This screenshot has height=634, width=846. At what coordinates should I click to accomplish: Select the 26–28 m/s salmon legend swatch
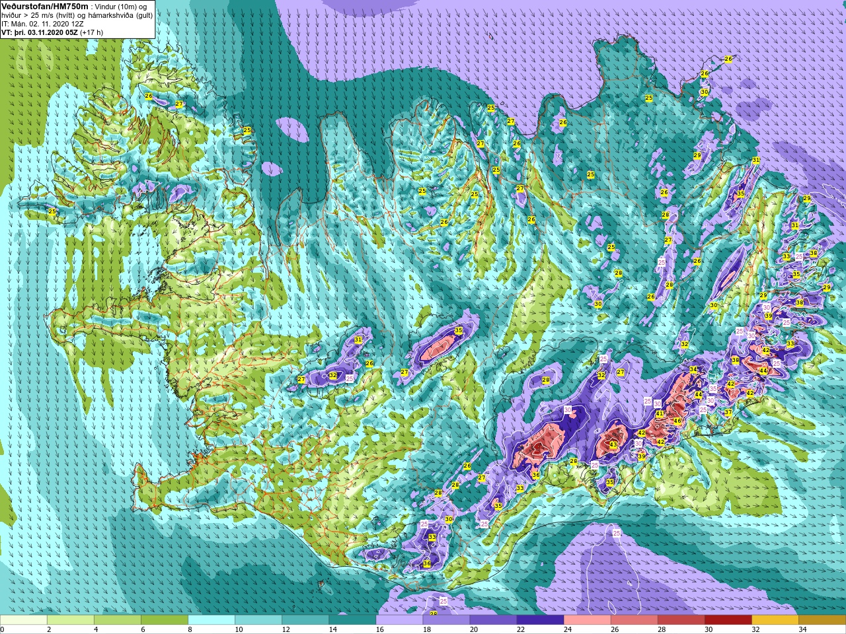pyautogui.click(x=634, y=620)
